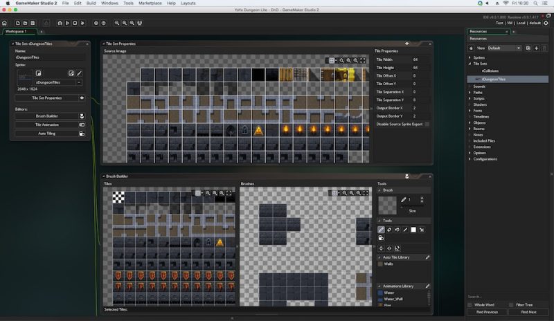Check the Filter Tree option
This screenshot has height=321, width=554.
pyautogui.click(x=512, y=304)
